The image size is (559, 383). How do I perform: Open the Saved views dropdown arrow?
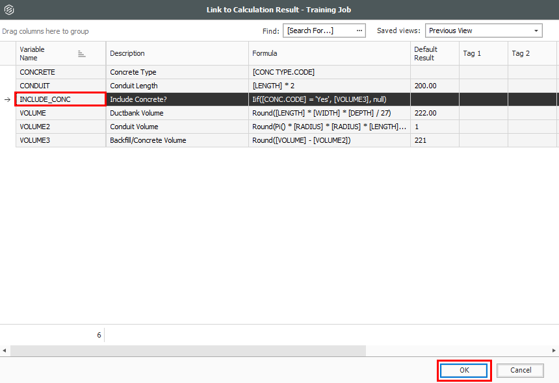click(x=536, y=31)
